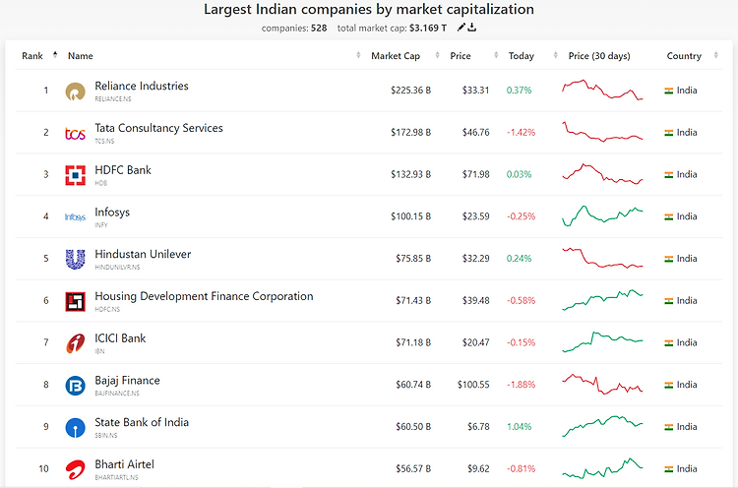Click the TCS logo icon
The width and height of the screenshot is (738, 488).
coord(76,134)
